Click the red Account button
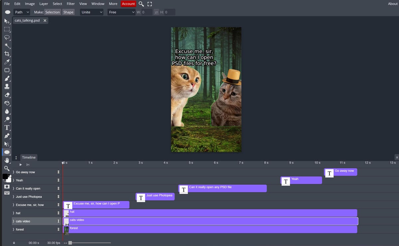 pos(128,4)
